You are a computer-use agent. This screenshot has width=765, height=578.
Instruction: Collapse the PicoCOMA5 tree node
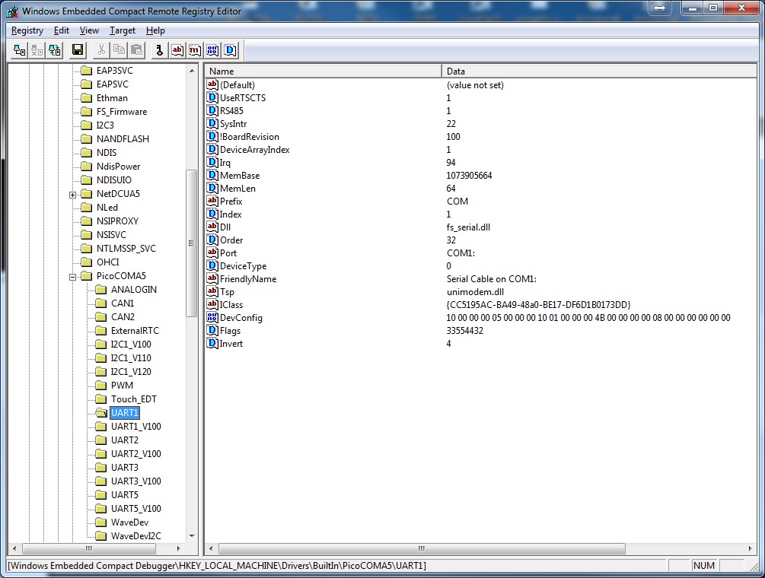click(x=73, y=277)
